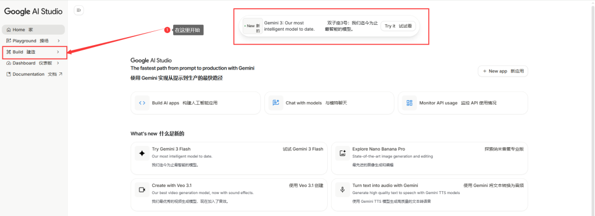Open the Documentation menu item
The width and height of the screenshot is (595, 216).
pos(33,74)
